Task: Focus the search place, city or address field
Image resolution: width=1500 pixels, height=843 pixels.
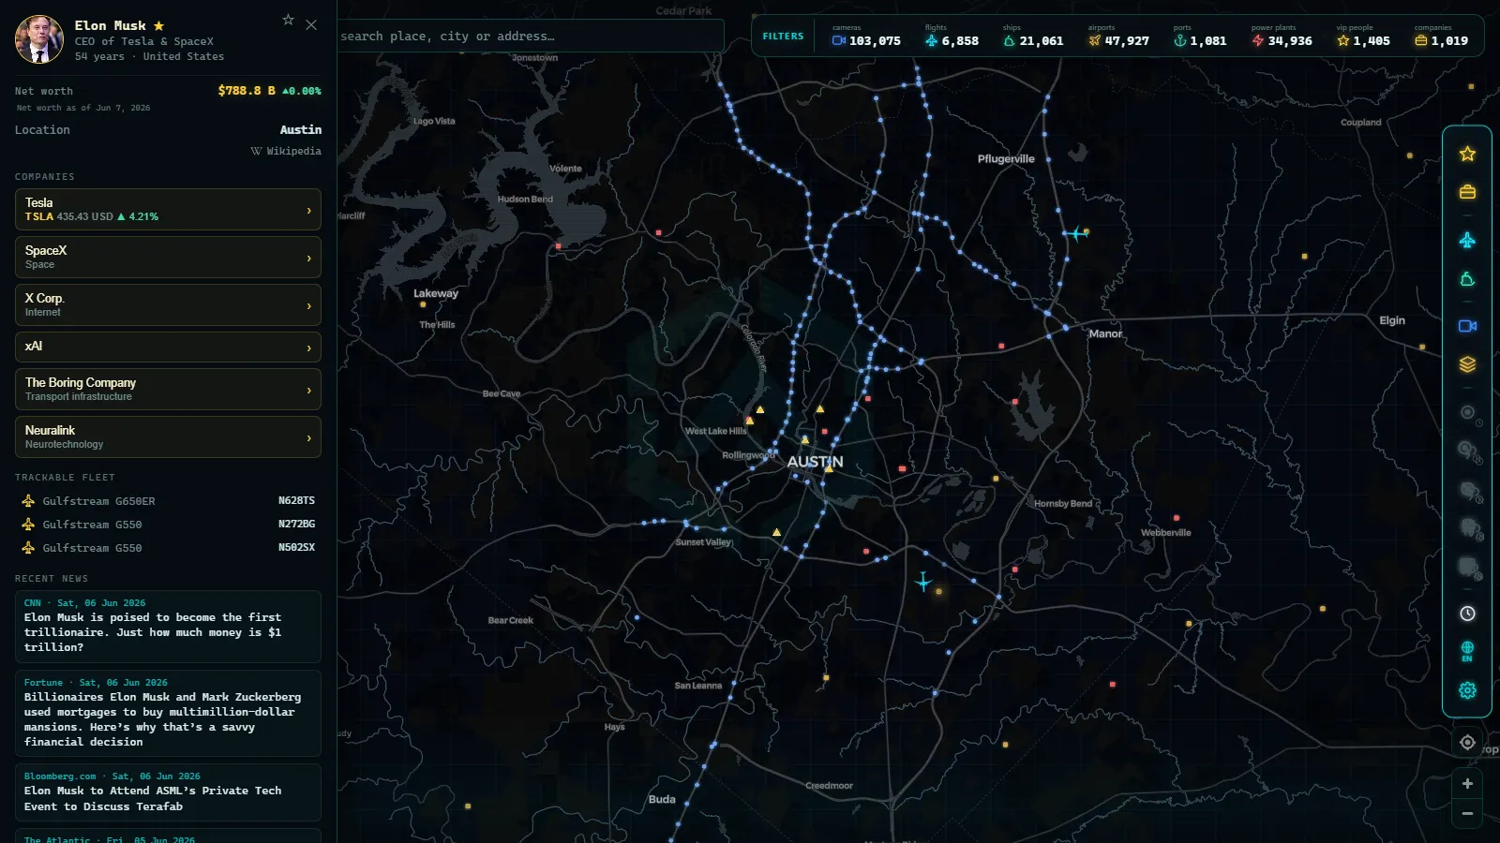Action: click(531, 37)
